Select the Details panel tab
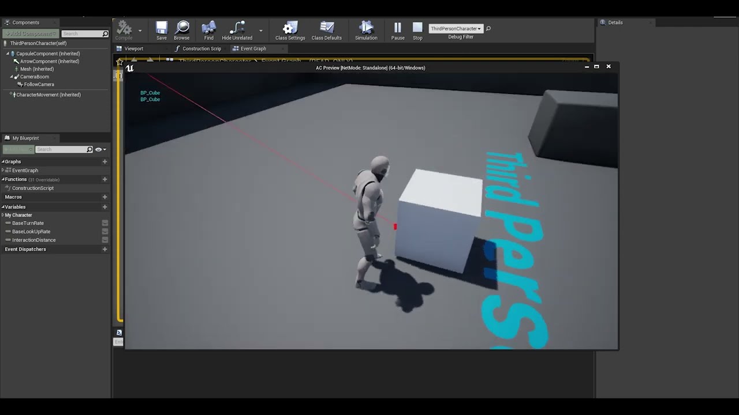 click(615, 22)
